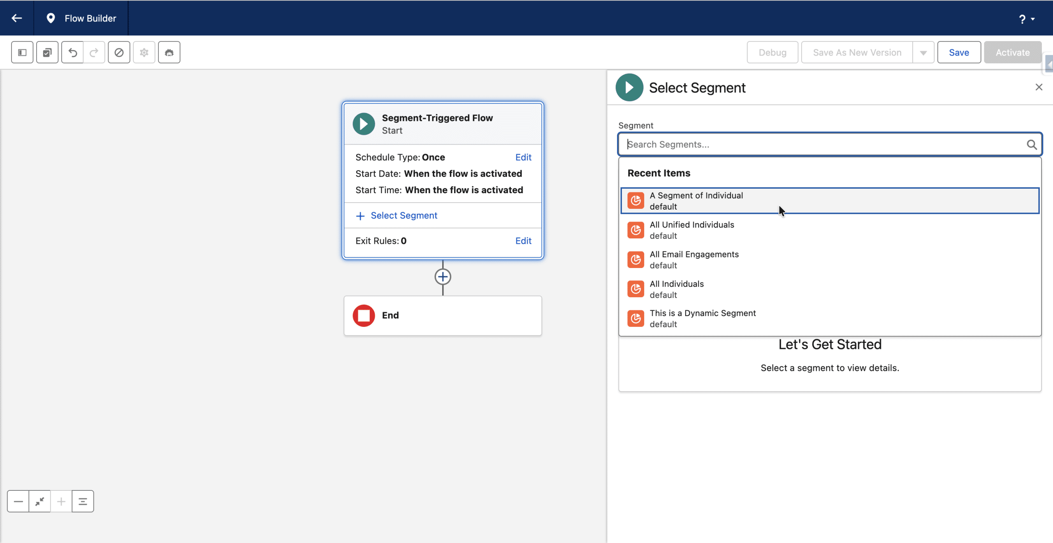Viewport: 1053px width, 543px height.
Task: Click the fit-to-view canvas icon
Action: click(x=40, y=501)
